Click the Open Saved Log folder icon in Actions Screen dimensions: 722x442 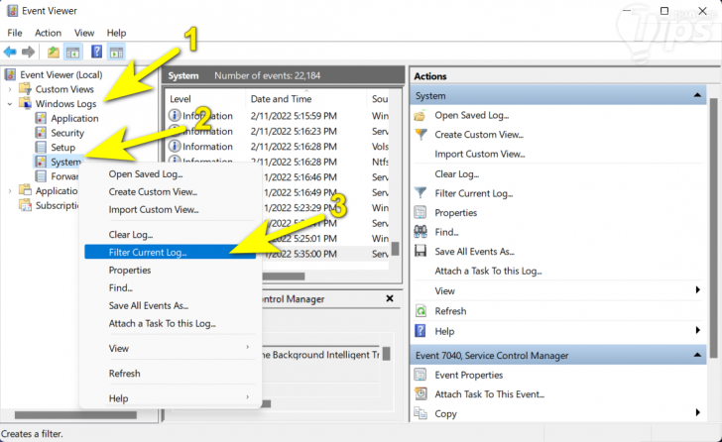click(420, 115)
